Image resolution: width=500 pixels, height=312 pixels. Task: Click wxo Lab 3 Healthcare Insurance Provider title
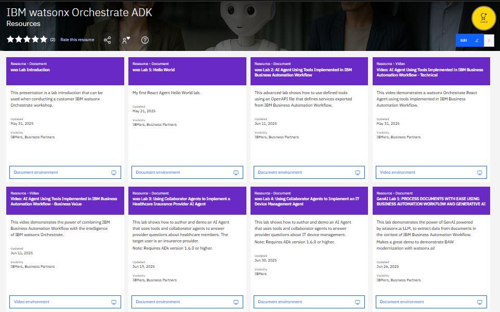pyautogui.click(x=181, y=201)
